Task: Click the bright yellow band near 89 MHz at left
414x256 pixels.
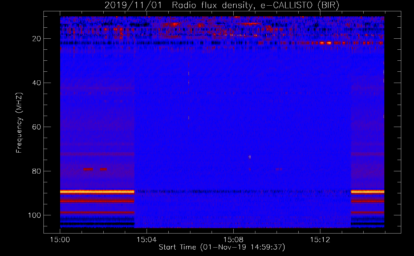Action: pyautogui.click(x=97, y=192)
